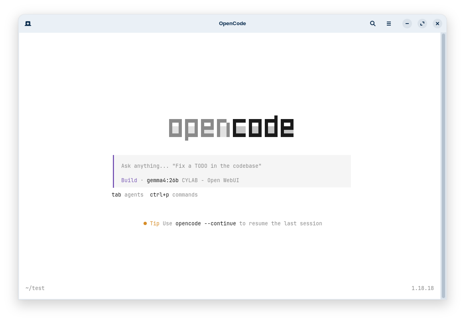
Task: Select the Build agent label
Action: tap(129, 180)
